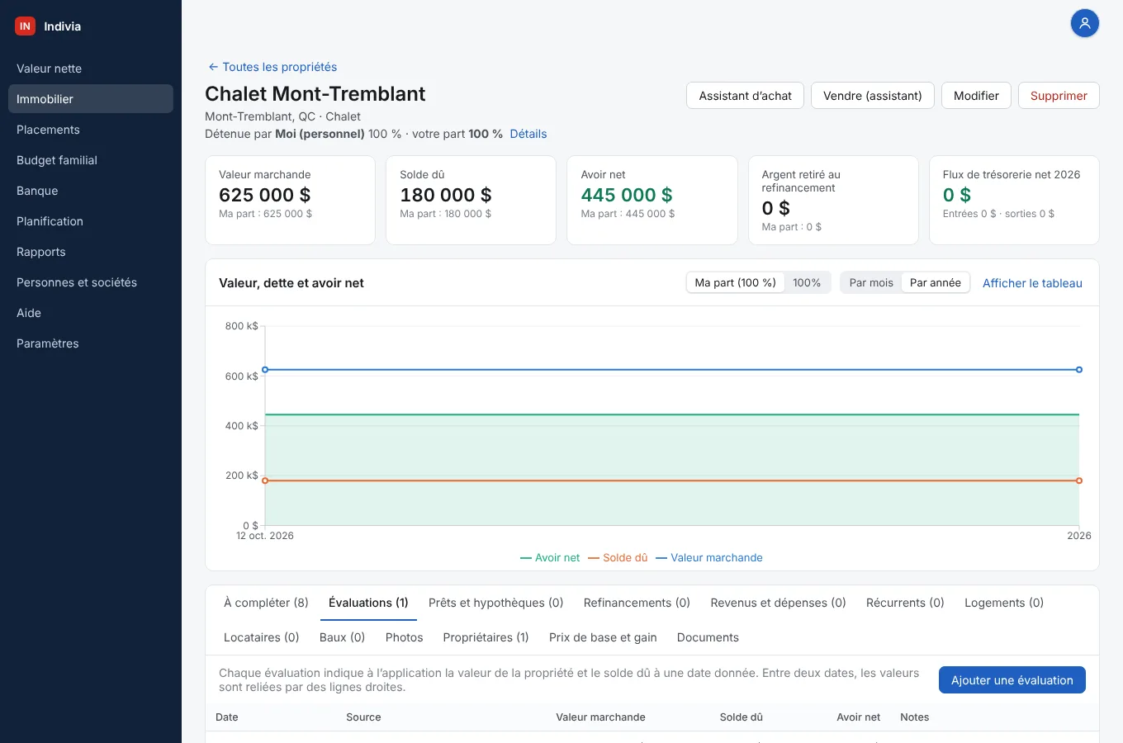Select Immobilier in the sidebar
Image resolution: width=1123 pixels, height=743 pixels.
(x=91, y=99)
